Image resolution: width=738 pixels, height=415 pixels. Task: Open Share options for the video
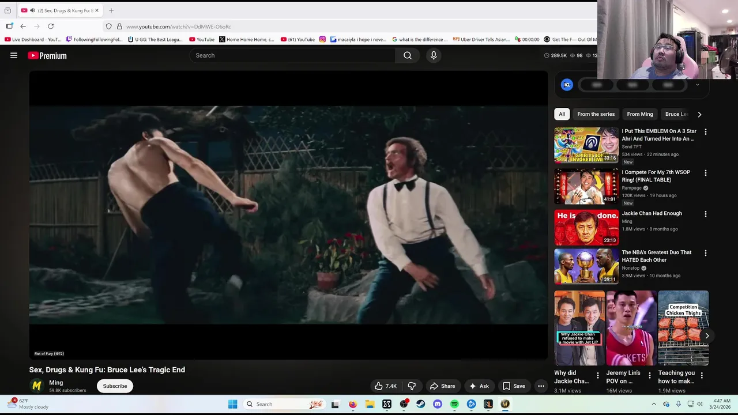coord(442,386)
